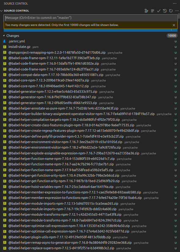Click the install-state.gz archive icon
This screenshot has width=180, height=252.
(x=5, y=47)
